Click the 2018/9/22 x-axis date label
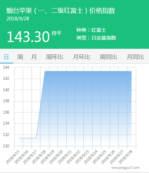 pos(73,157)
